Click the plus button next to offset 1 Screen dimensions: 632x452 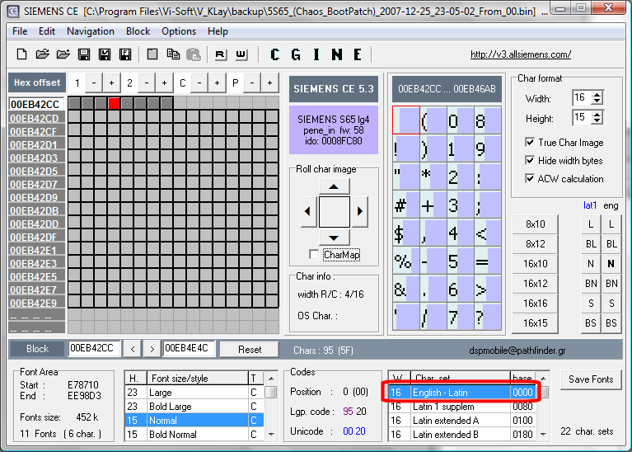coord(111,83)
